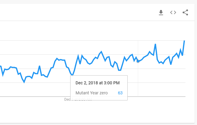The width and height of the screenshot is (197, 125).
Task: Download the chart data as CSV
Action: [161, 12]
